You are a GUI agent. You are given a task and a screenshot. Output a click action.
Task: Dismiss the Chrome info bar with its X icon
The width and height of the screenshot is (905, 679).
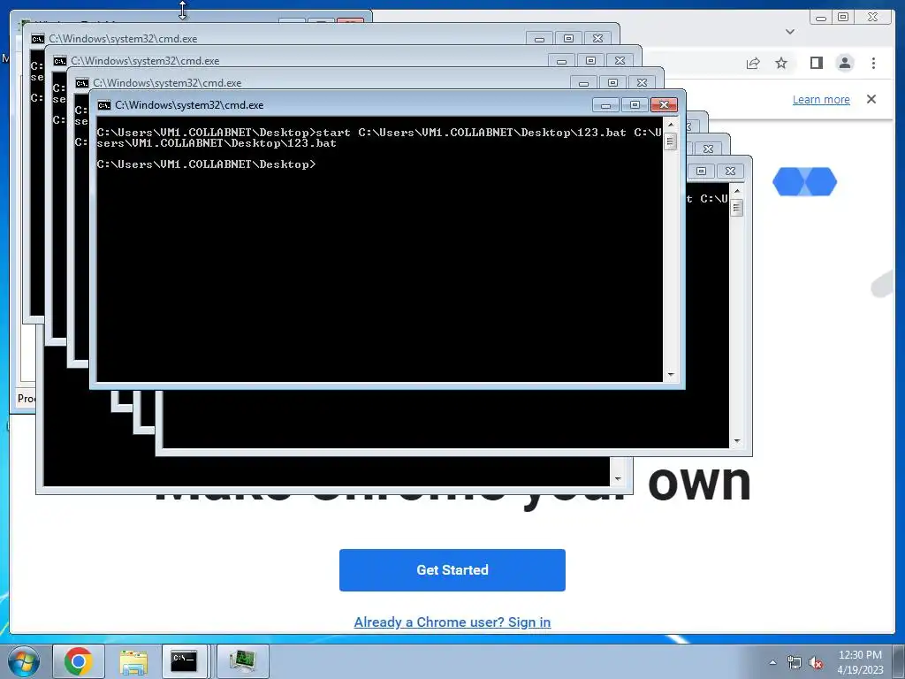pos(871,99)
